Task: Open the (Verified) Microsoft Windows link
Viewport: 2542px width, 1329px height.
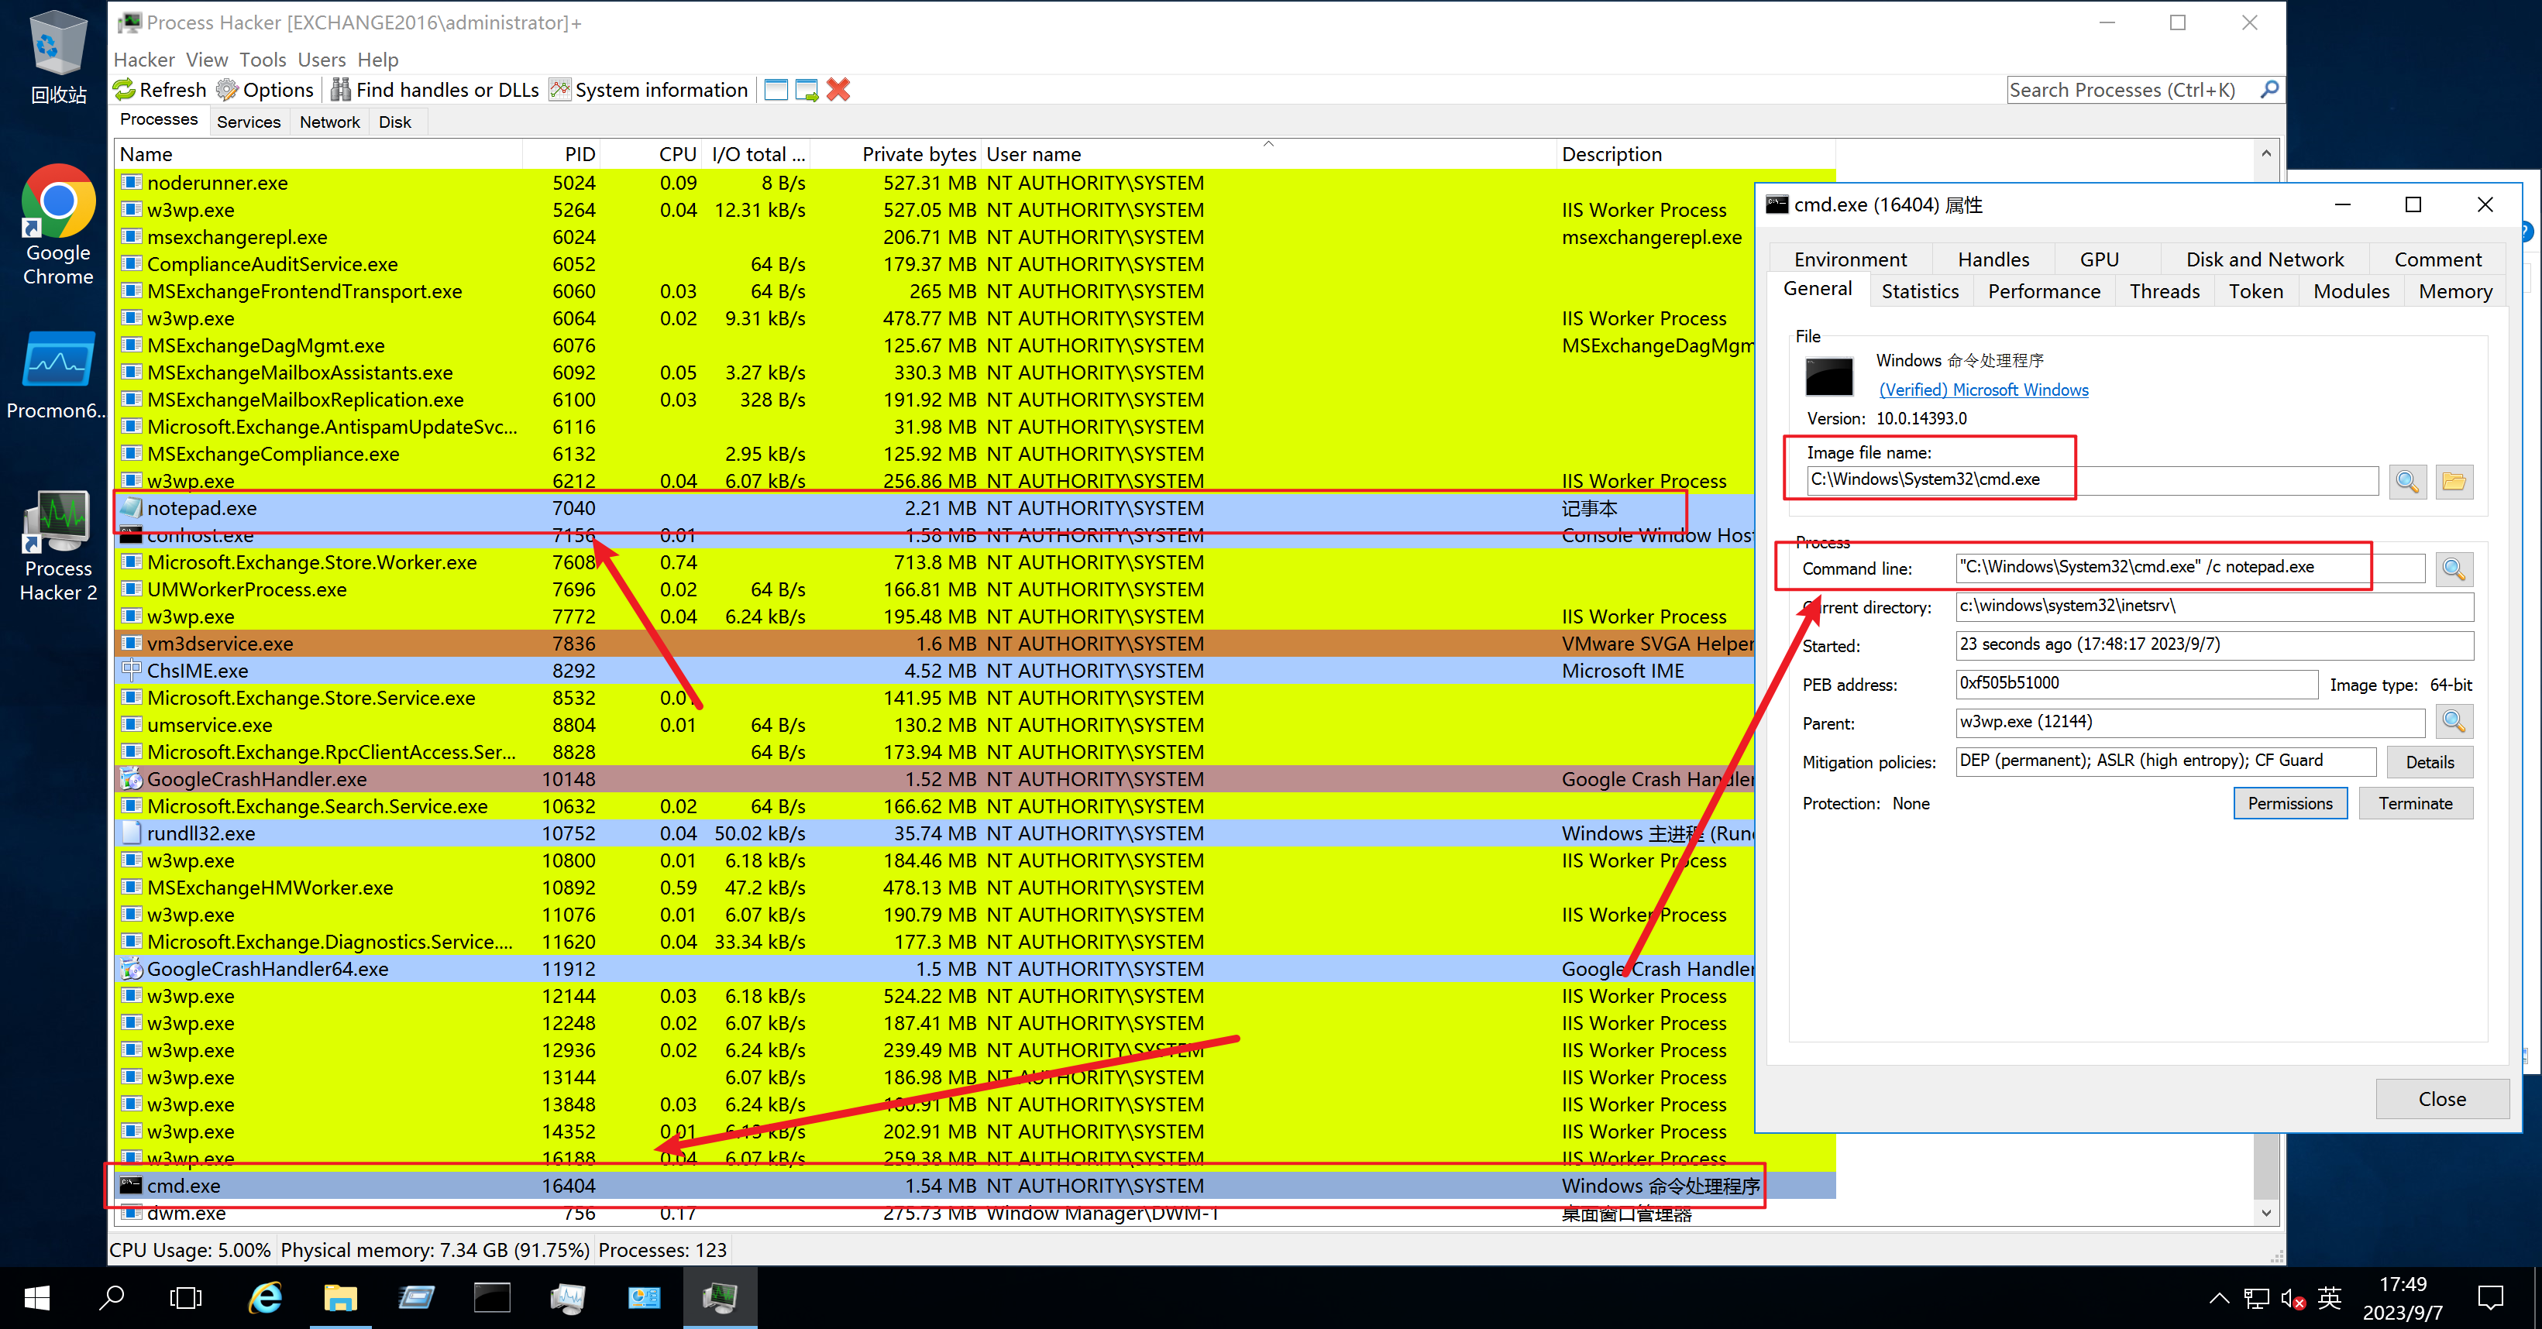Action: [x=1983, y=390]
